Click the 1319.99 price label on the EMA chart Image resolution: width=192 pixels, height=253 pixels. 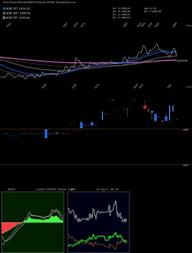coord(182,61)
